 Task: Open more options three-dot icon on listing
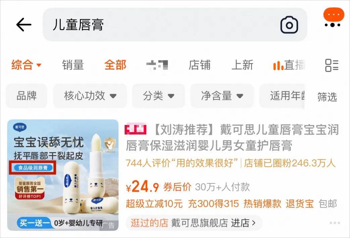tap(335, 223)
